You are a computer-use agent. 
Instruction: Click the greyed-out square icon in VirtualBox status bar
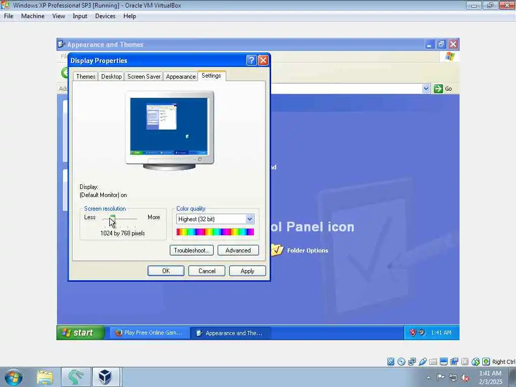click(x=465, y=362)
